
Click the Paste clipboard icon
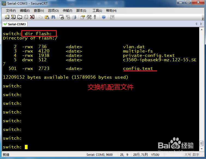[47, 17]
